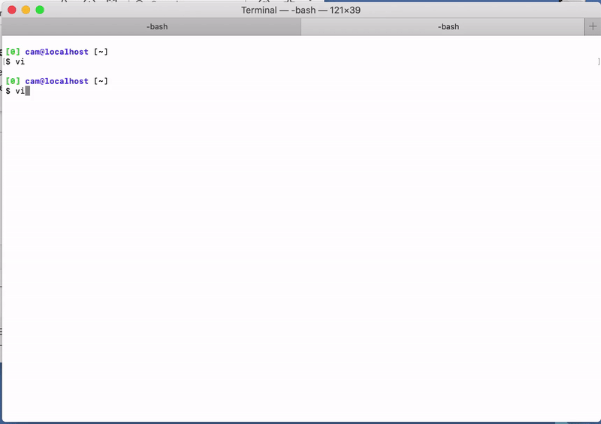Click the second cam@localhost prompt text

(57, 81)
